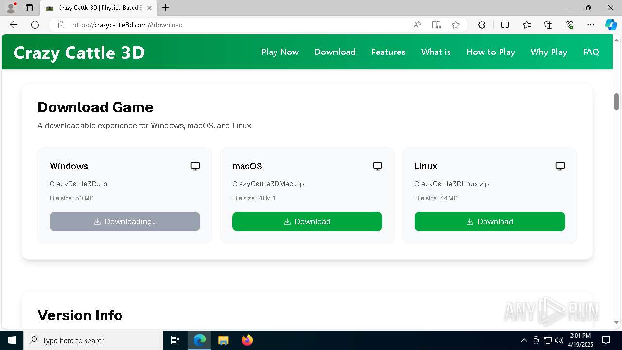
Task: Click the monitor icon on macOS card
Action: [x=378, y=166]
